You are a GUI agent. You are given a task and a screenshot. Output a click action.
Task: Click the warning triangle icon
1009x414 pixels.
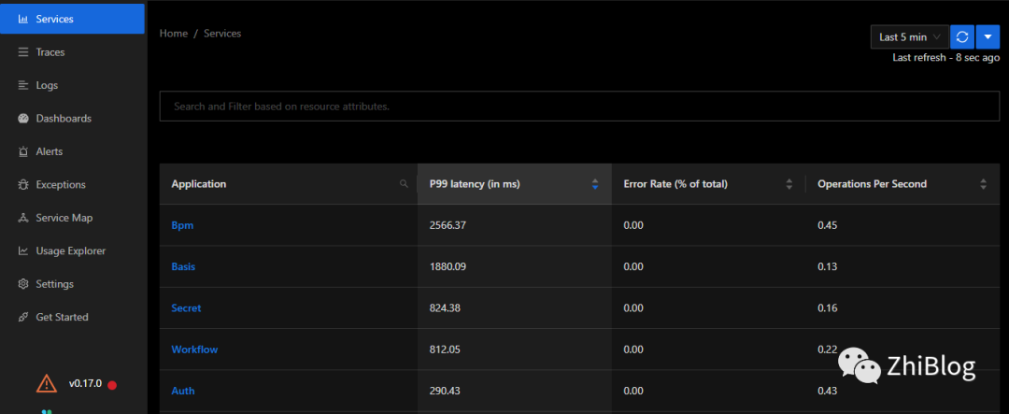pyautogui.click(x=46, y=383)
